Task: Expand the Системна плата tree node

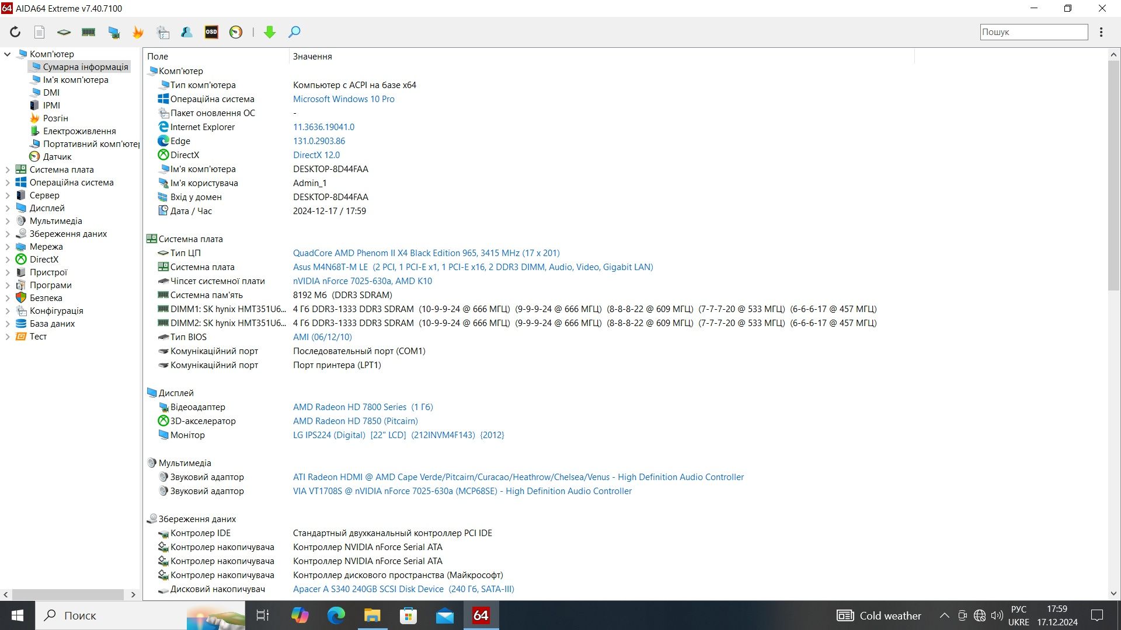Action: [8, 170]
